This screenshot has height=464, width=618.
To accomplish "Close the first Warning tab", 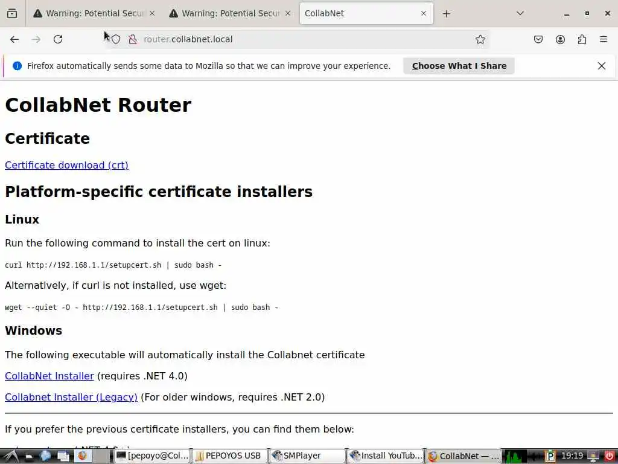I will click(x=152, y=13).
